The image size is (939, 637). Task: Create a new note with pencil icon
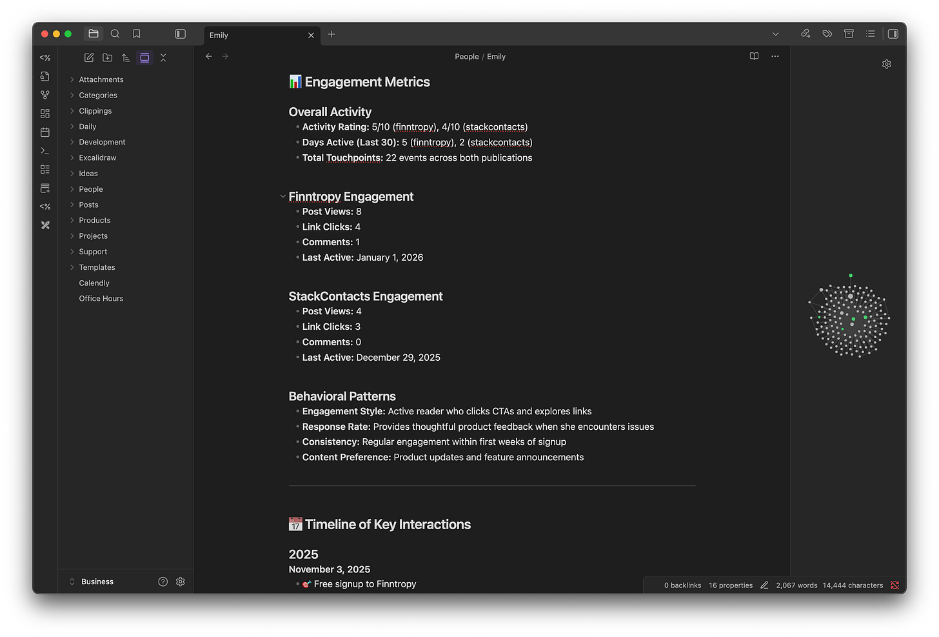coord(89,57)
